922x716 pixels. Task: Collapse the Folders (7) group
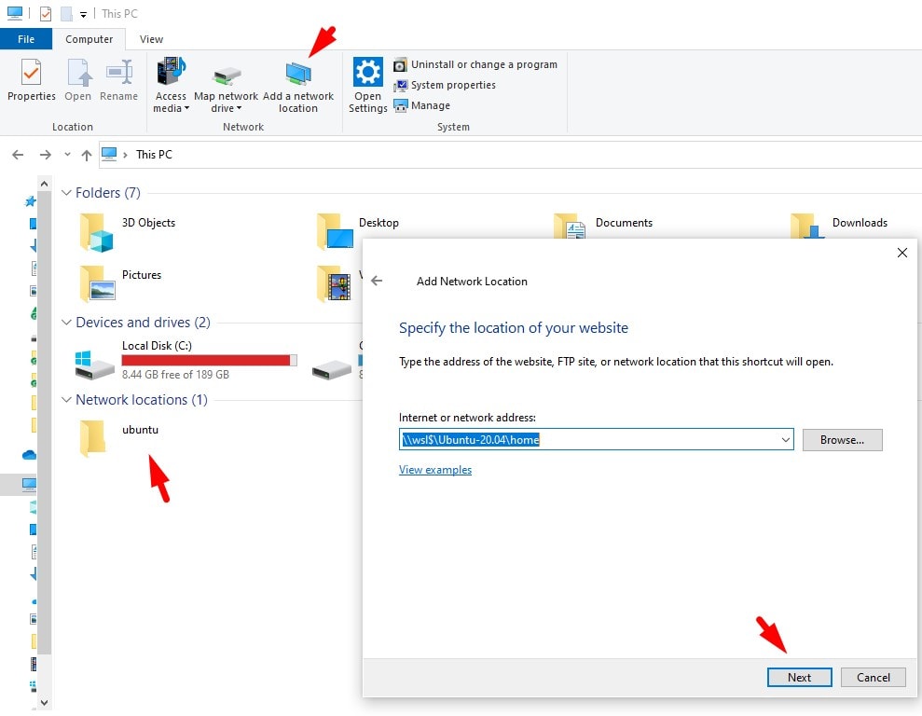pyautogui.click(x=66, y=193)
